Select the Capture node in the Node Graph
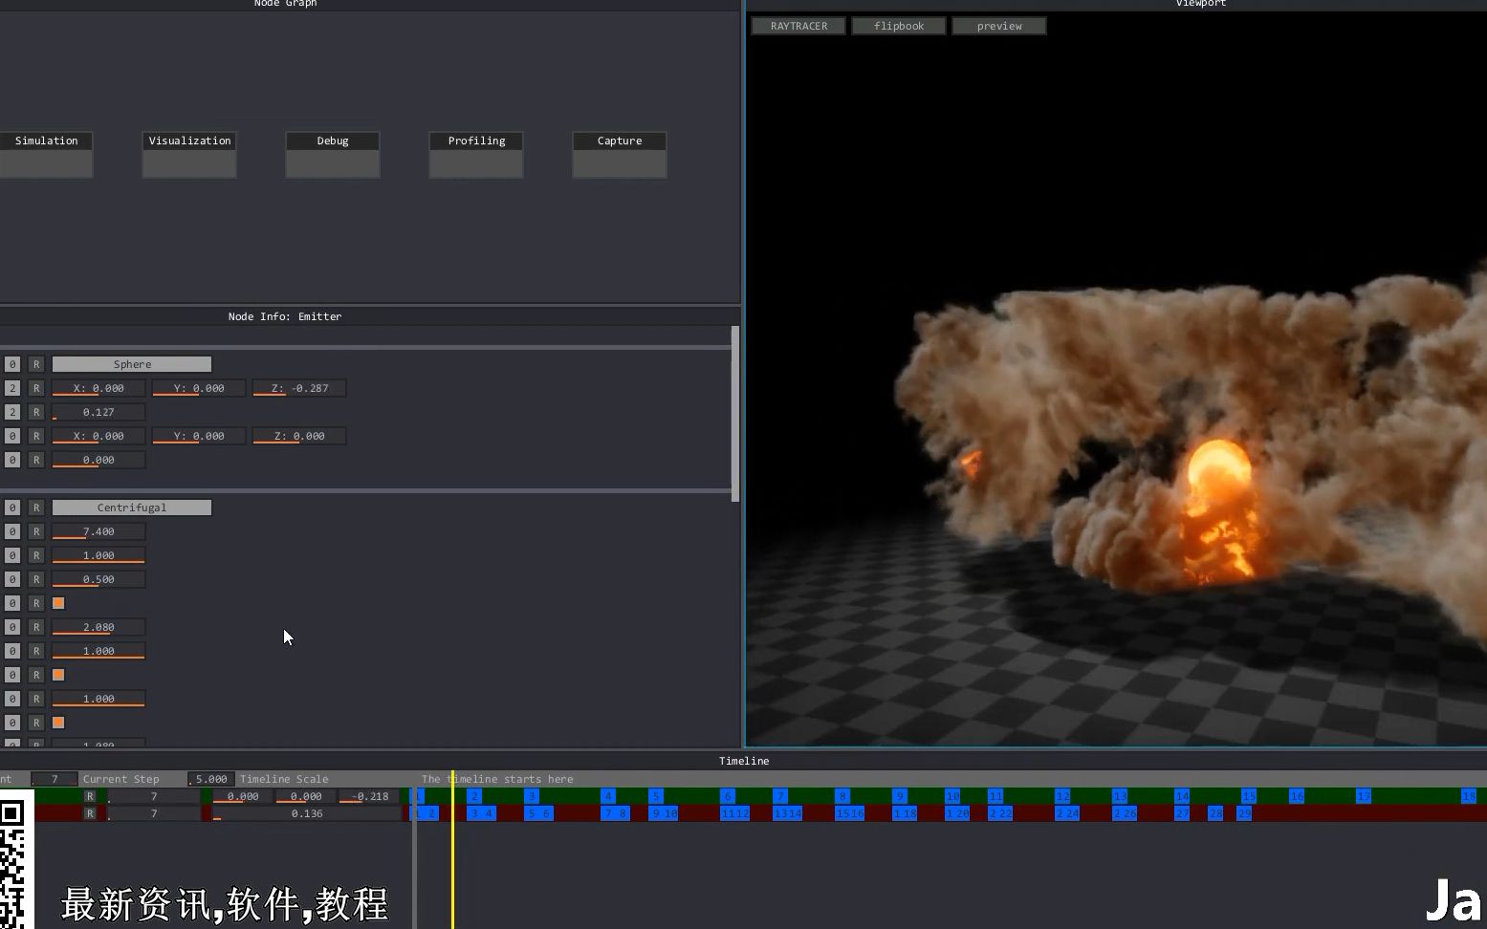Image resolution: width=1487 pixels, height=929 pixels. (620, 154)
